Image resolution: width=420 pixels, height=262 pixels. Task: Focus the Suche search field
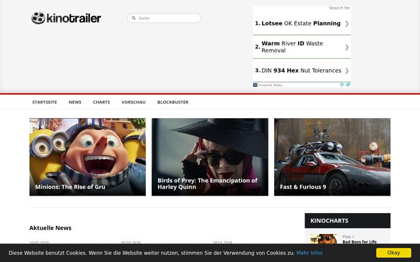(164, 18)
